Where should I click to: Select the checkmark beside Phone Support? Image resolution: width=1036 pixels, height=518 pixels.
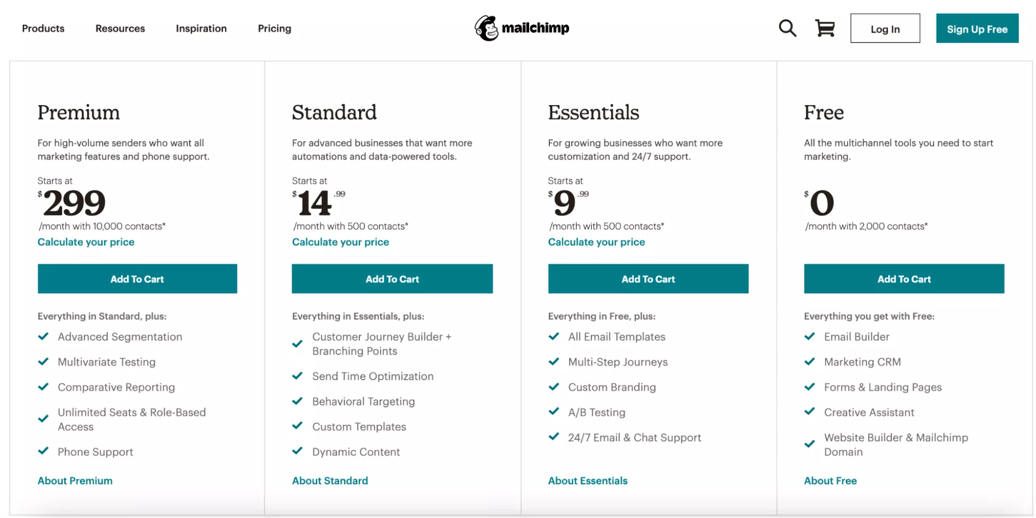tap(43, 451)
